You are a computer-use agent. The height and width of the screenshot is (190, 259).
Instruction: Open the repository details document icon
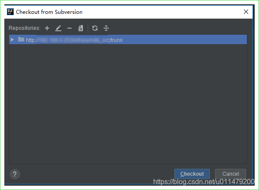point(81,28)
